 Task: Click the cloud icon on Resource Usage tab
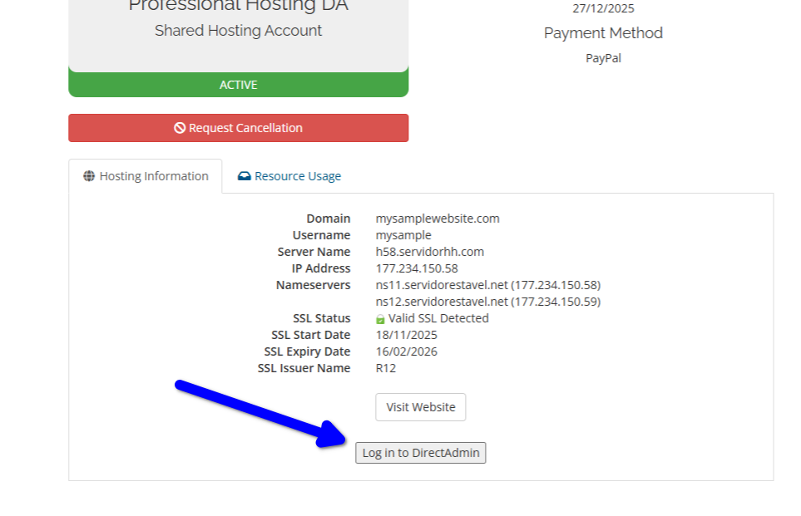pos(245,175)
